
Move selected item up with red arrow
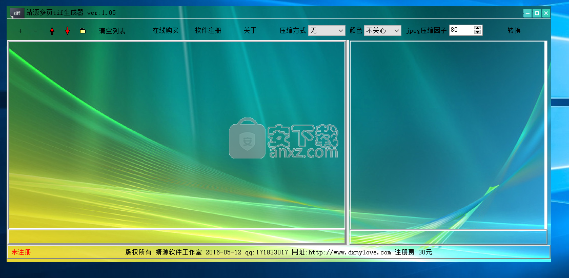tap(52, 31)
